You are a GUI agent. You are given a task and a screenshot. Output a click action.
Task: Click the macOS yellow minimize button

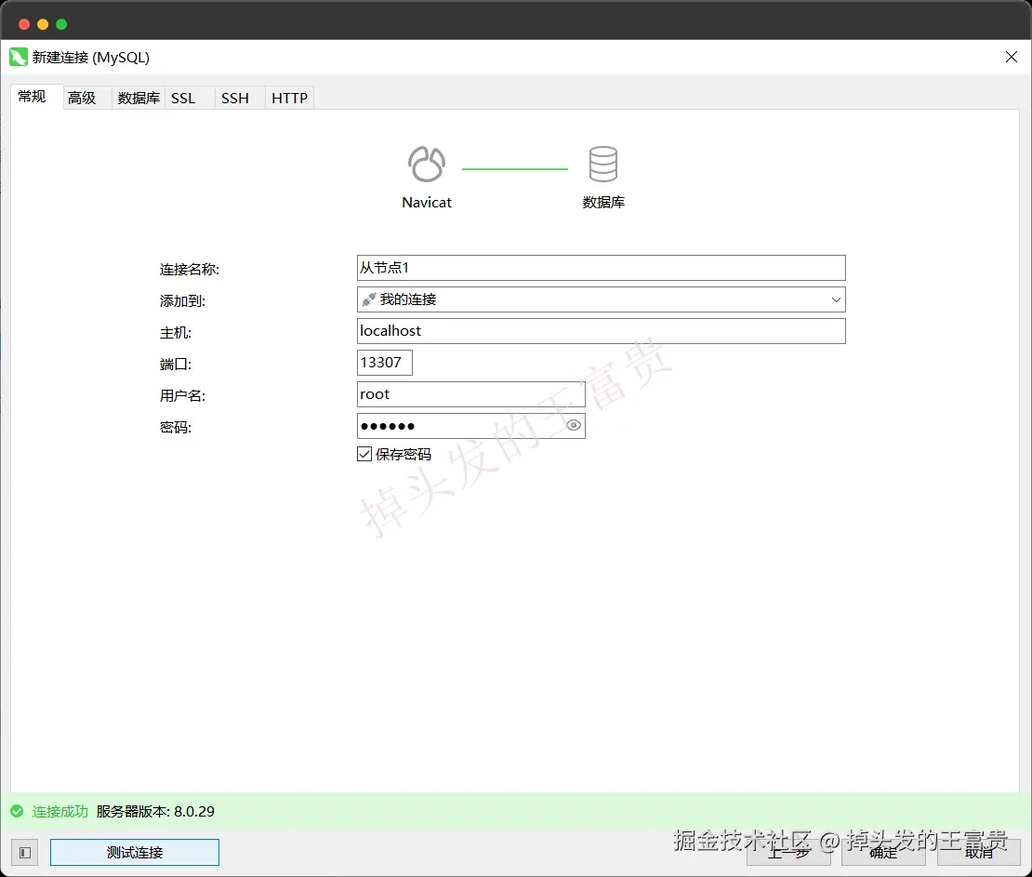pos(43,24)
